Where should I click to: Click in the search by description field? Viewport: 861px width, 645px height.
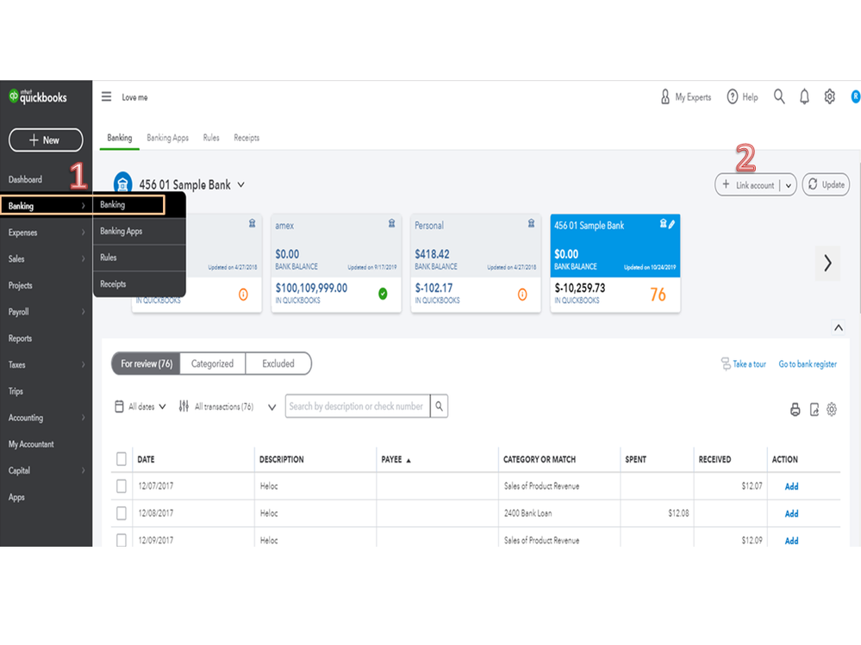[358, 406]
